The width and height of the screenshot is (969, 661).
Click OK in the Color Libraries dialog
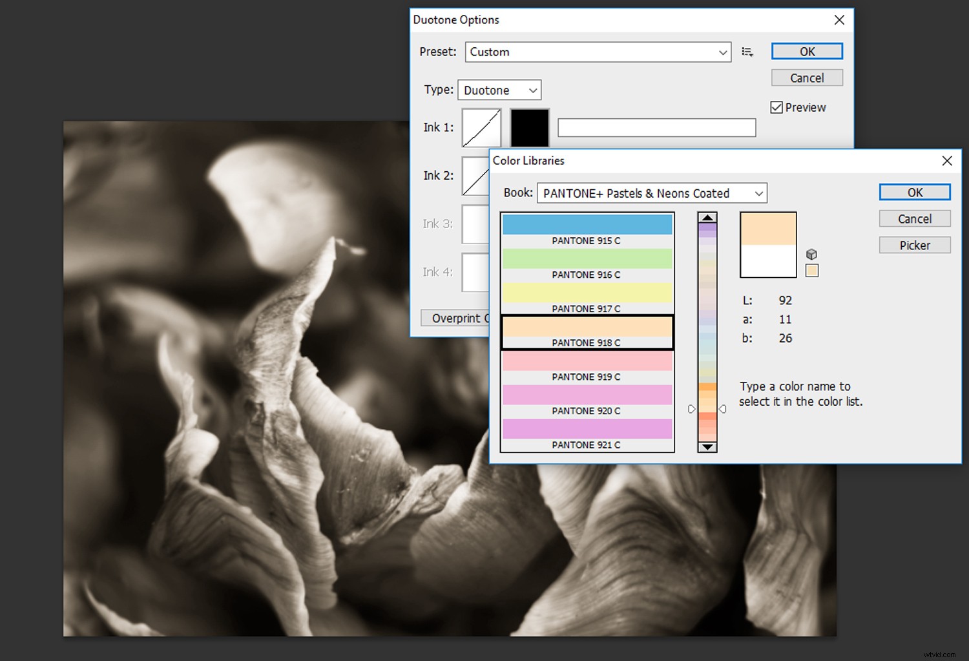[x=914, y=192]
